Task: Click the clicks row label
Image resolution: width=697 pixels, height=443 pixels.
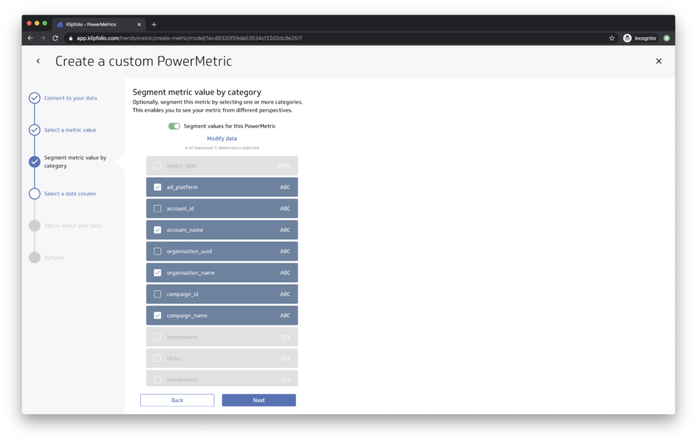Action: (x=174, y=358)
